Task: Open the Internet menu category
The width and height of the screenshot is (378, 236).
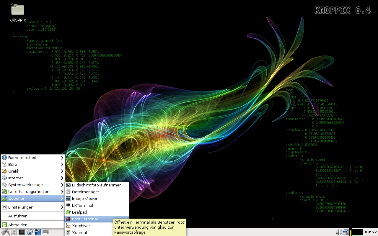Action: [x=32, y=178]
